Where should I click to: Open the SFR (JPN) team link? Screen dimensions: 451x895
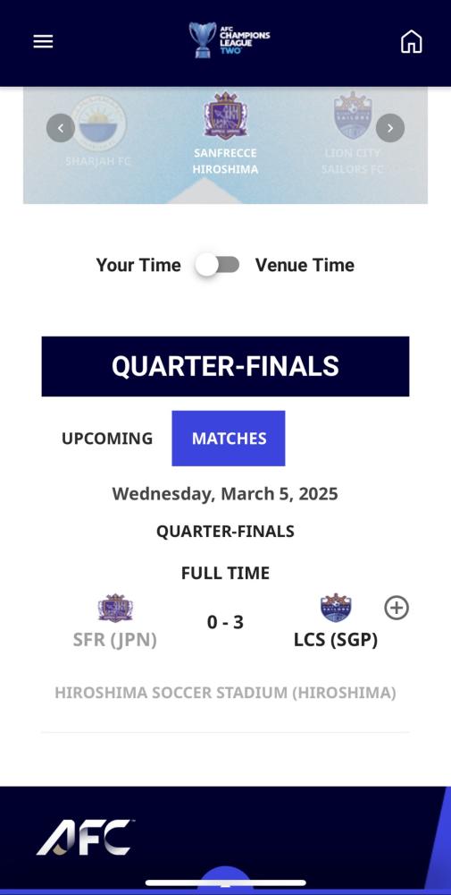pyautogui.click(x=115, y=640)
